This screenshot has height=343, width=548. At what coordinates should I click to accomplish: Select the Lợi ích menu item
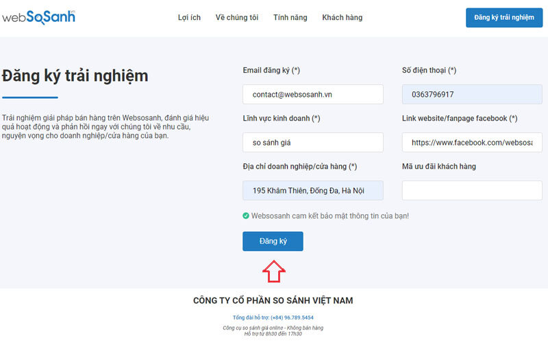point(189,18)
